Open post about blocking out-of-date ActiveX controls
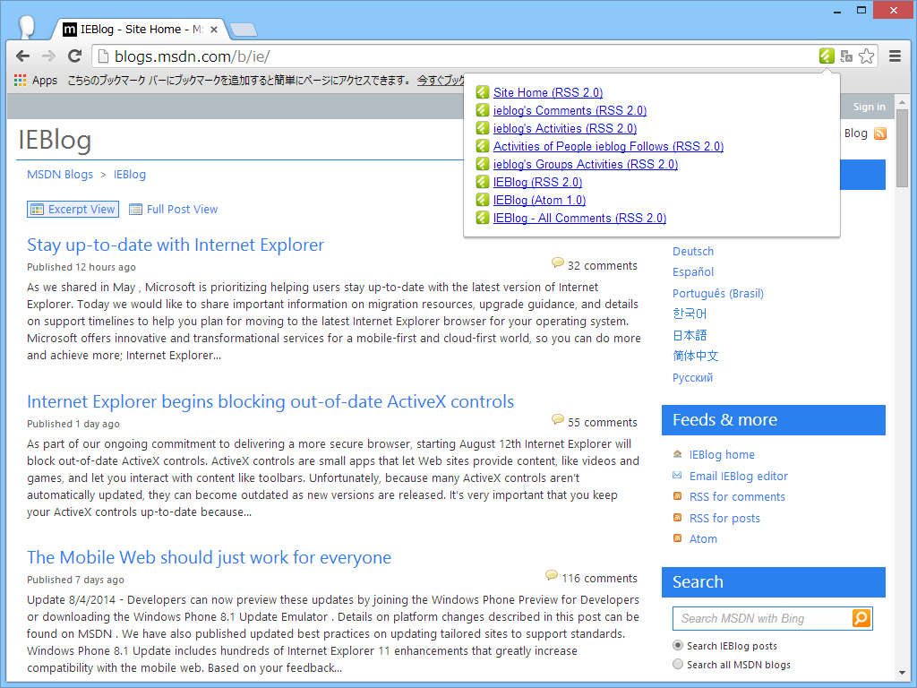917x688 pixels. [270, 402]
